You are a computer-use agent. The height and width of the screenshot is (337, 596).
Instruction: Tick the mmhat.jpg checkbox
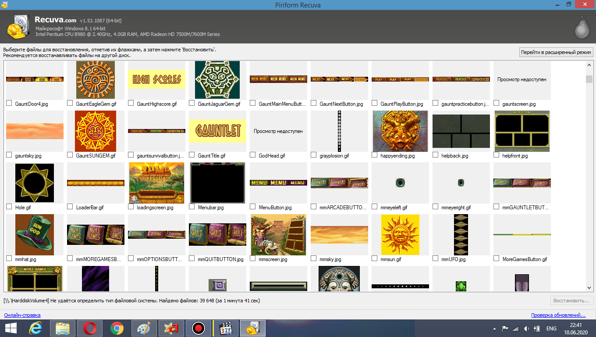tap(9, 258)
